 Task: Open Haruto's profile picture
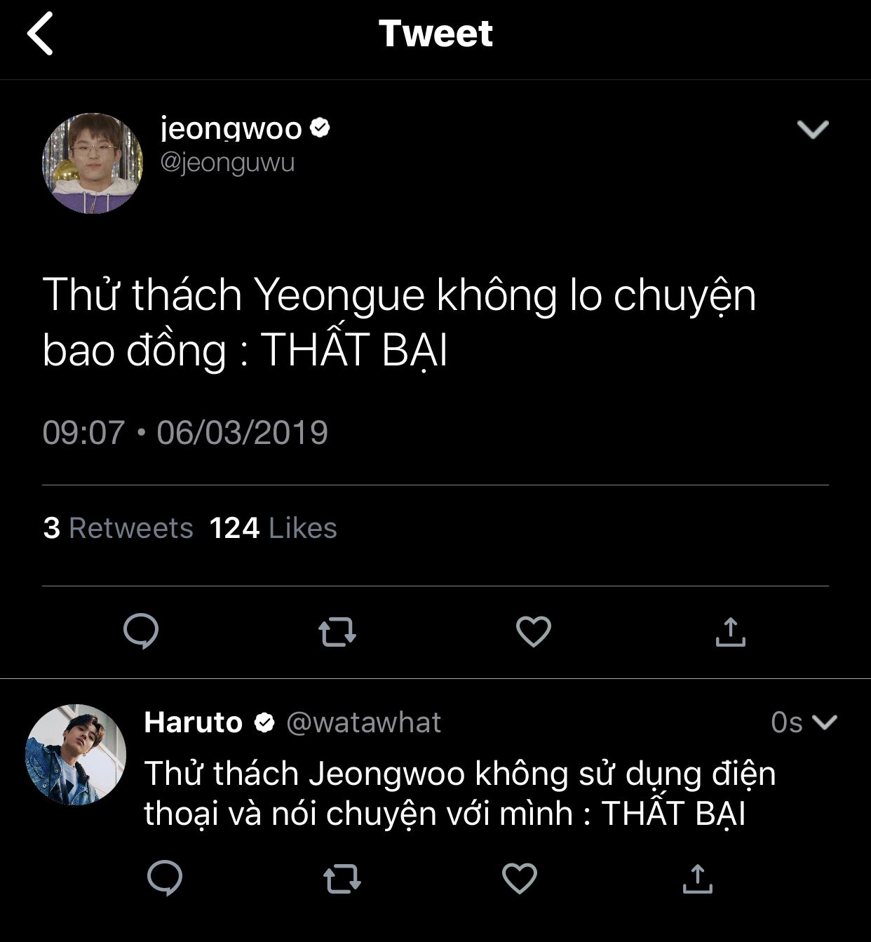76,754
